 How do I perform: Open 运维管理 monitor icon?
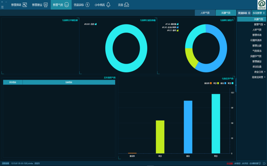[x=46, y=5]
